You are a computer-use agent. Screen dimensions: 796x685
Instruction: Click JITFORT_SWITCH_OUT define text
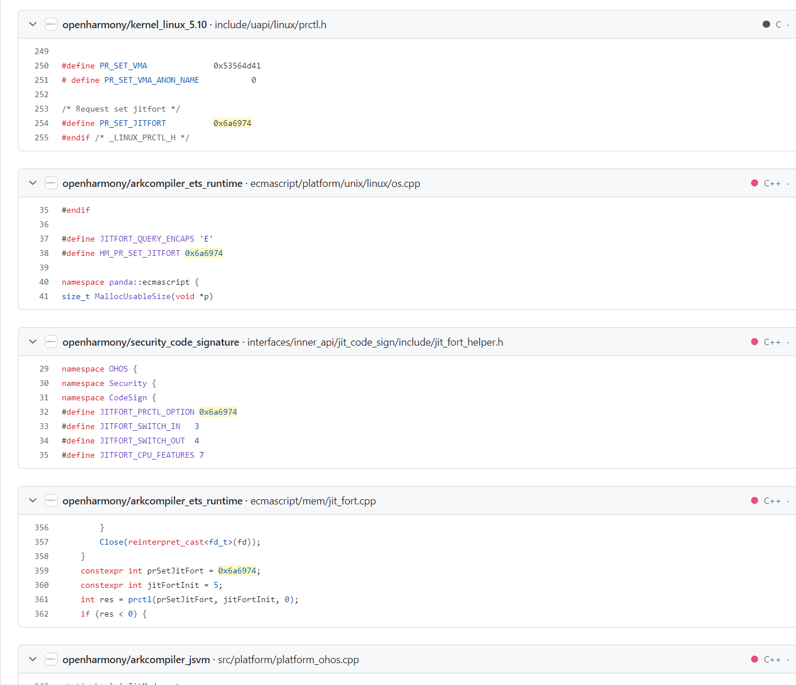coord(142,441)
